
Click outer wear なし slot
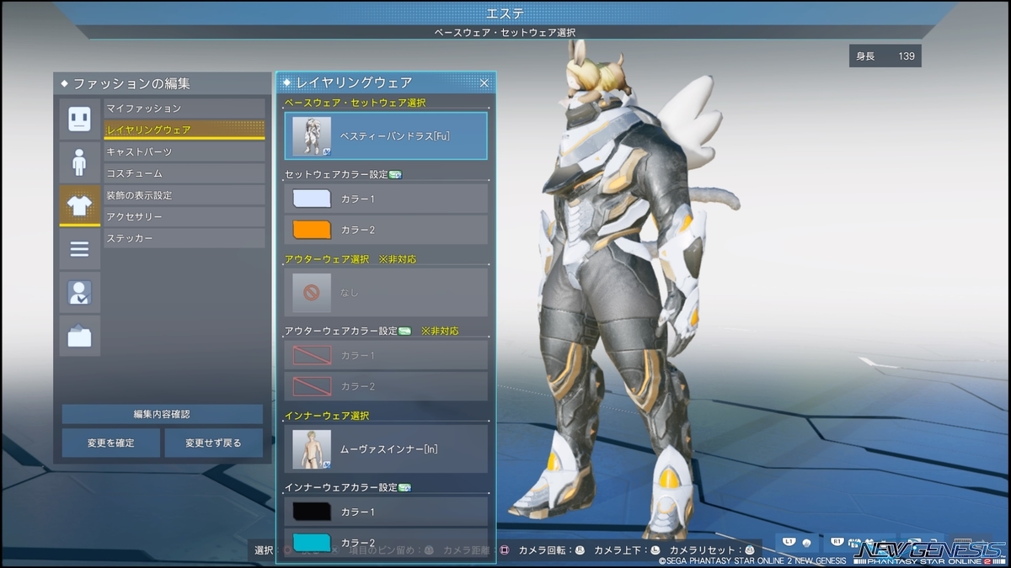pos(386,292)
